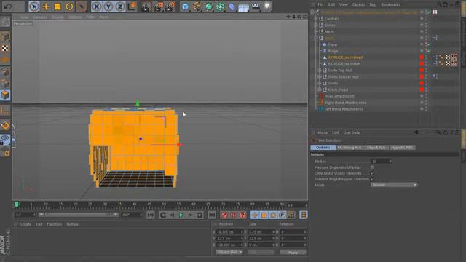Toggle the green enable check of Bulge

point(429,51)
